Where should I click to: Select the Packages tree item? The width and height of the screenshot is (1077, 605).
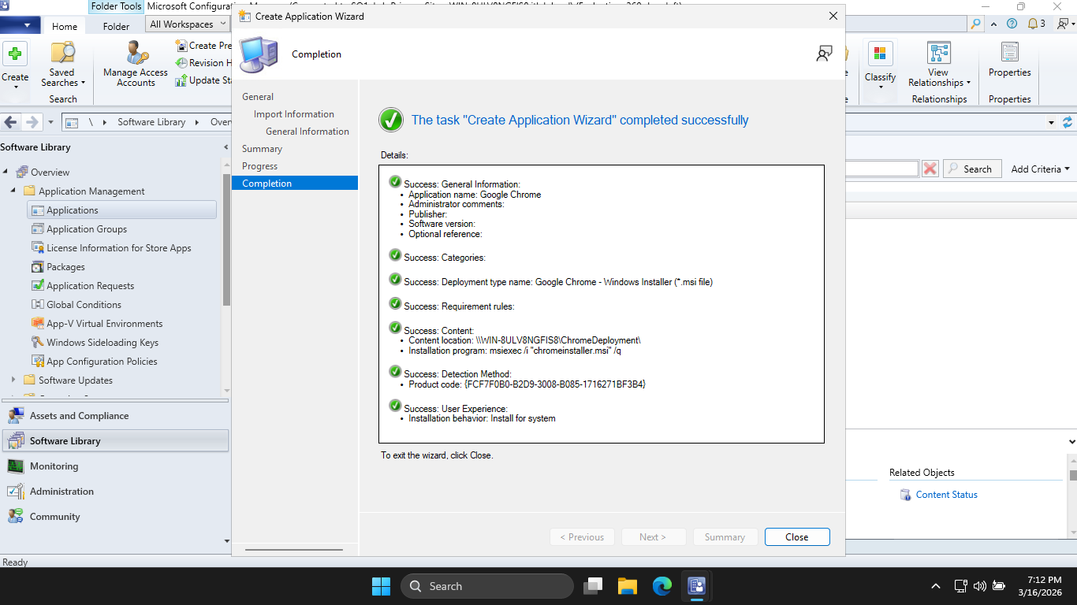pos(65,267)
